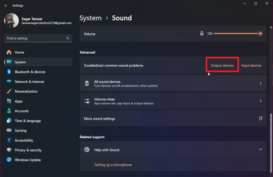Open external More sound settings icon

pyautogui.click(x=260, y=119)
